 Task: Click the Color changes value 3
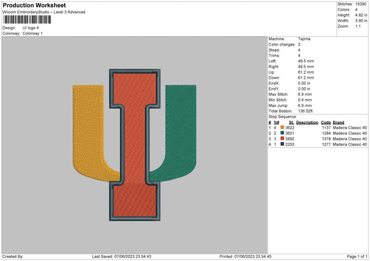(x=299, y=44)
